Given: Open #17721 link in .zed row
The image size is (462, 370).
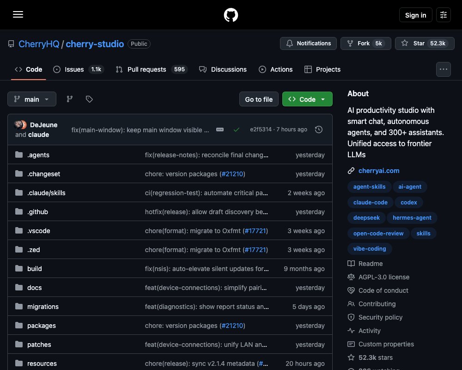Looking at the screenshot, I should click(x=255, y=250).
